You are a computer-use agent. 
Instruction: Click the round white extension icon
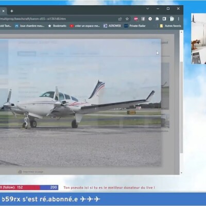pos(150,19)
